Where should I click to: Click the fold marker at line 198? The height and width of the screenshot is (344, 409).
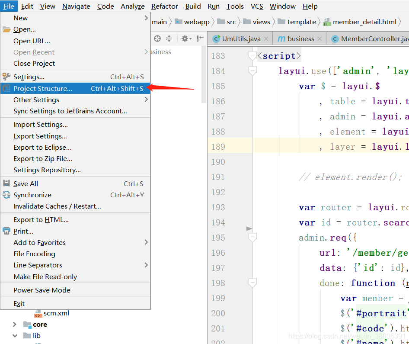pos(252,283)
